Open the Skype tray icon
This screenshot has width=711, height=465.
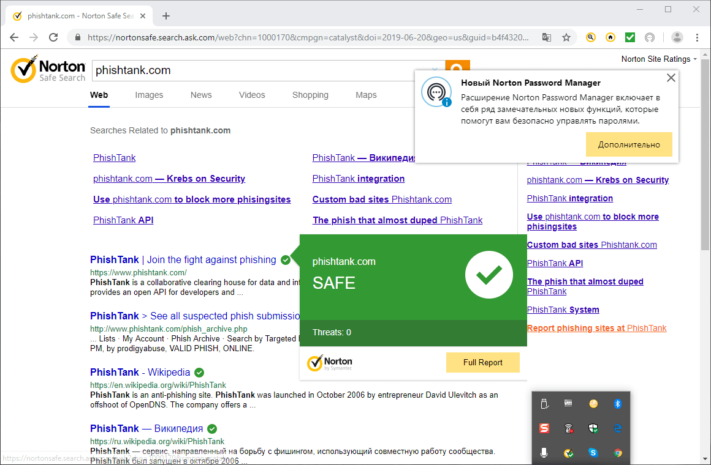click(593, 452)
